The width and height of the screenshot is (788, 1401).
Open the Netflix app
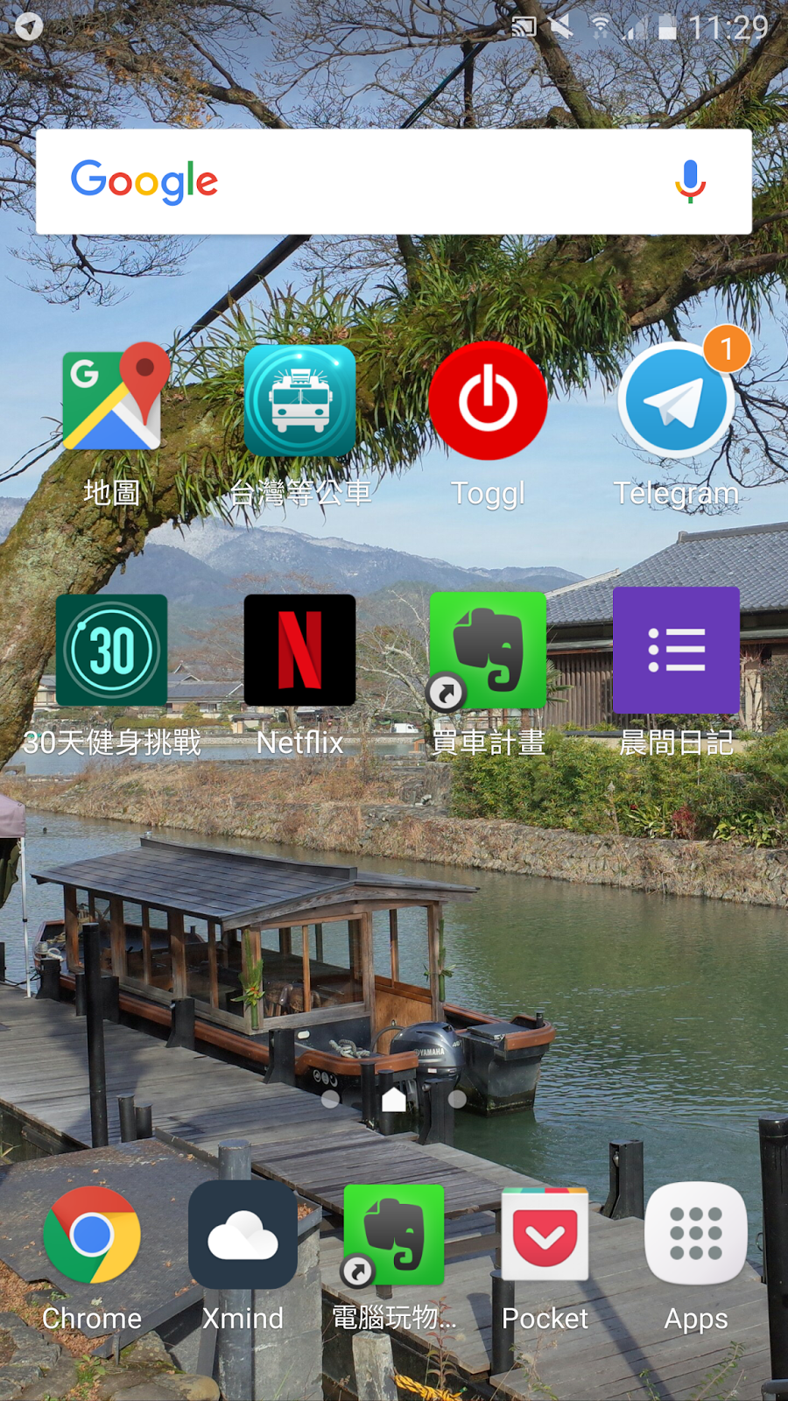(300, 651)
